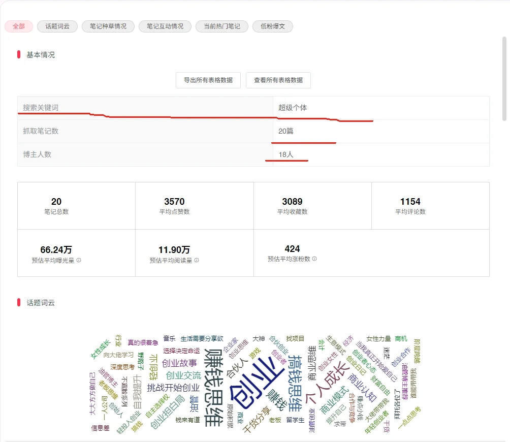The width and height of the screenshot is (510, 442).
Task: Open the 当前热门笔记 tab
Action: [221, 26]
